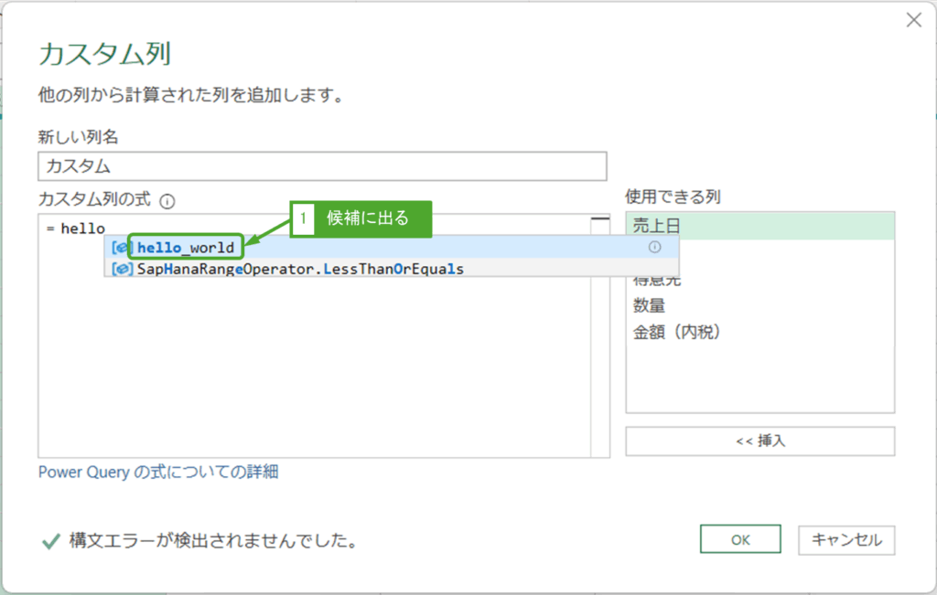Select the hello_world autocomplete suggestion

click(x=186, y=248)
